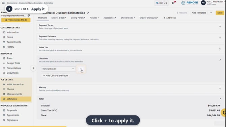
Task: Click the Present button
Action: pos(182,13)
